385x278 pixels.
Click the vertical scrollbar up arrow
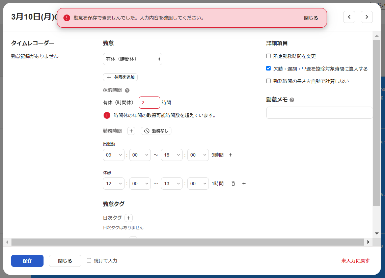377,36
